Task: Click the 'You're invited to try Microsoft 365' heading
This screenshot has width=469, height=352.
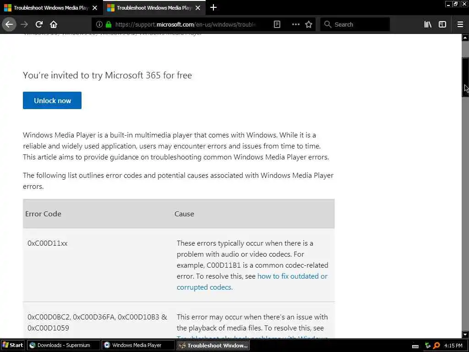Action: 107,75
